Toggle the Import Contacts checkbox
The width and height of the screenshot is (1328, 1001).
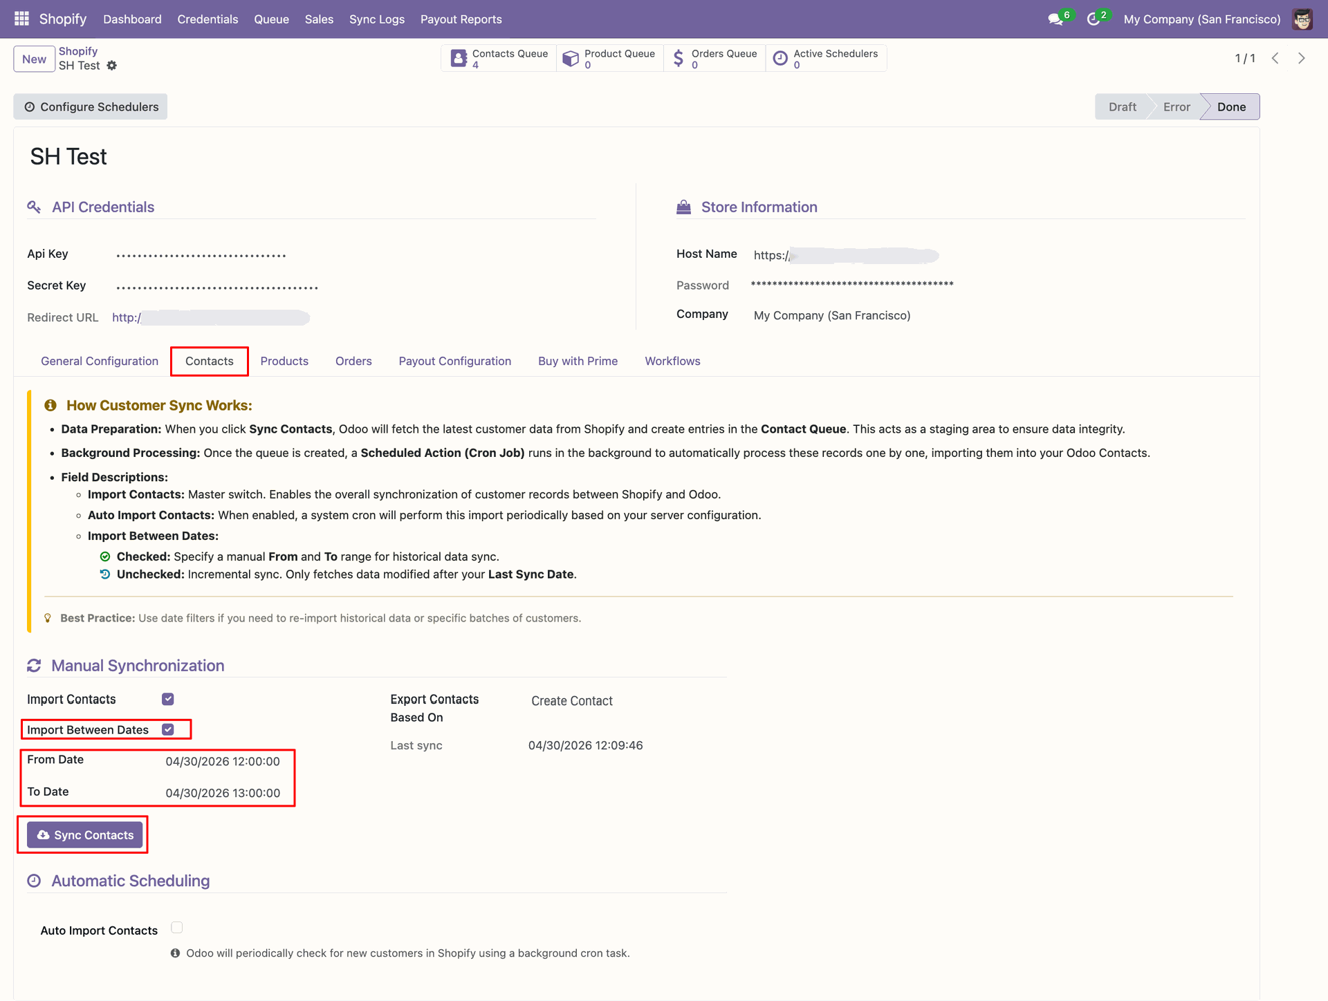tap(168, 699)
